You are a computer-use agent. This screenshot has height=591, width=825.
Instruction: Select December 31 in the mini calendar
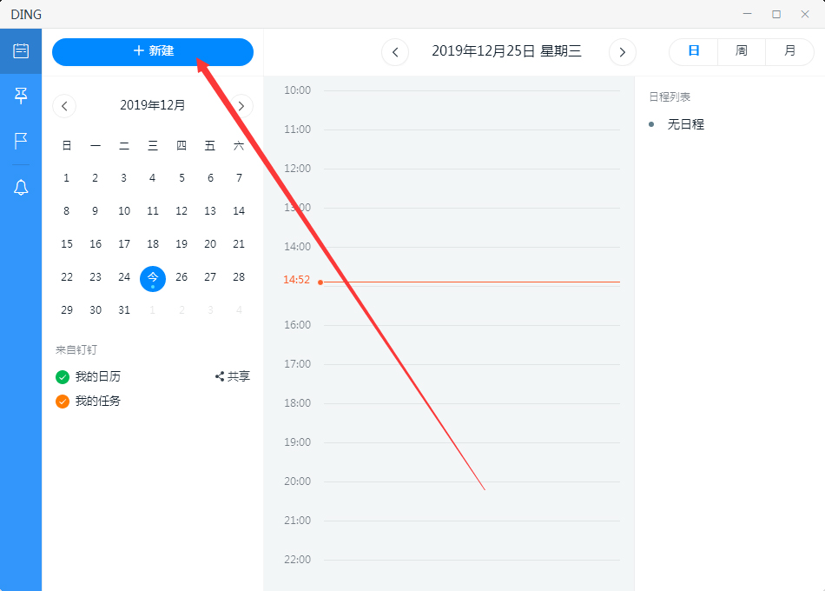click(x=123, y=310)
